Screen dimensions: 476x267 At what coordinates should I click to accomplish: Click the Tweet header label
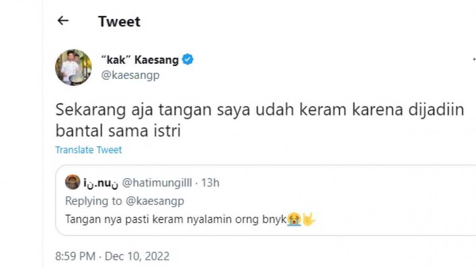(x=119, y=21)
